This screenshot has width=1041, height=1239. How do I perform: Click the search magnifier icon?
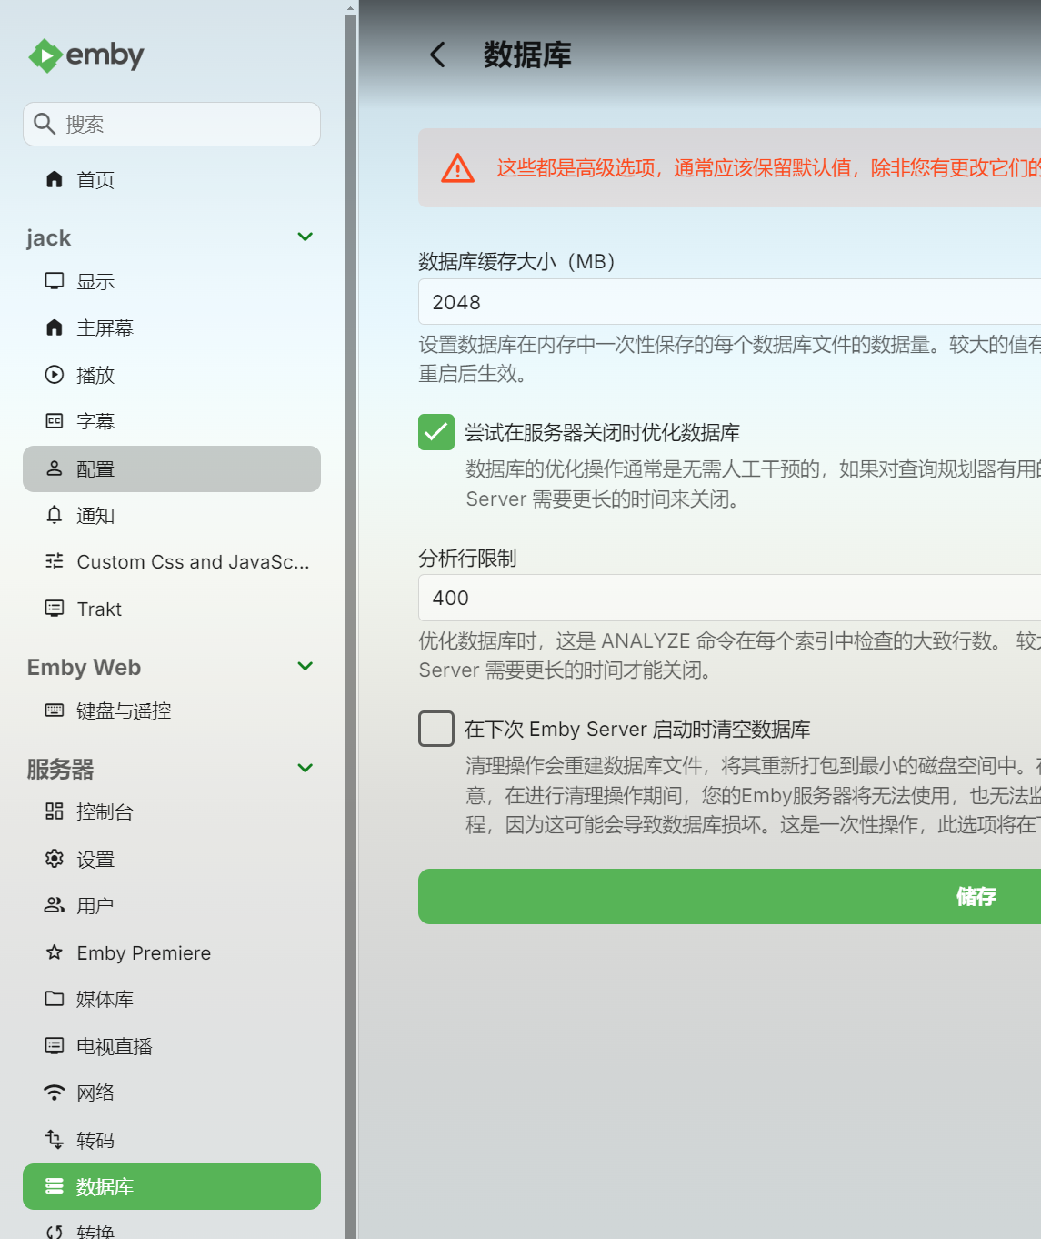pos(45,124)
